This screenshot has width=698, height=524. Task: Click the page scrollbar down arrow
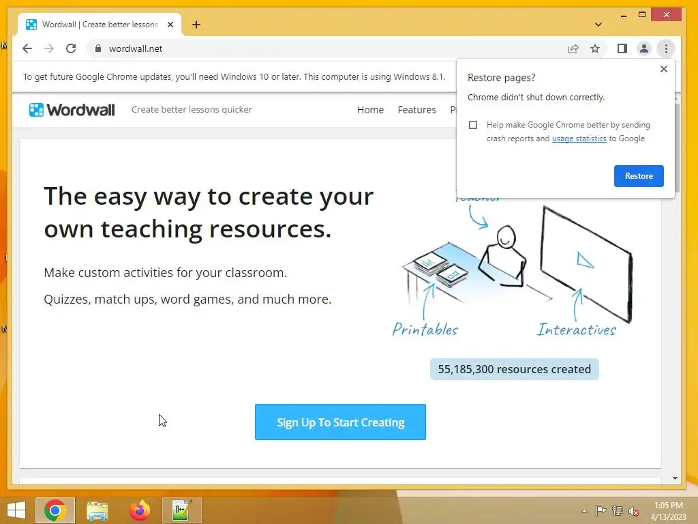[x=675, y=478]
